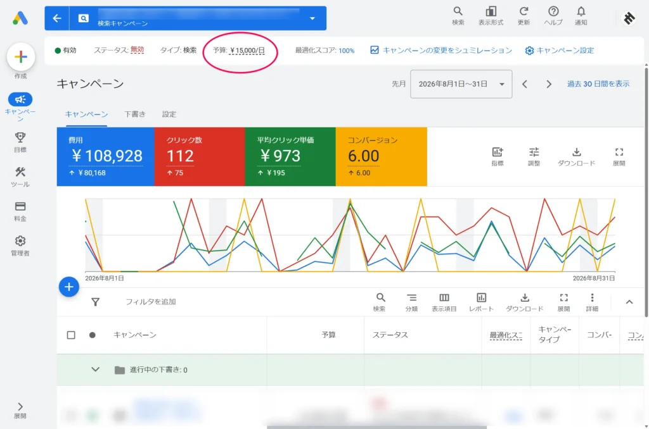
Task: Open 目標 goals in the sidebar
Action: (x=20, y=142)
